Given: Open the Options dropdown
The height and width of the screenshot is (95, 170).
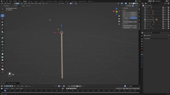Looking at the screenshot, I should (137, 6).
